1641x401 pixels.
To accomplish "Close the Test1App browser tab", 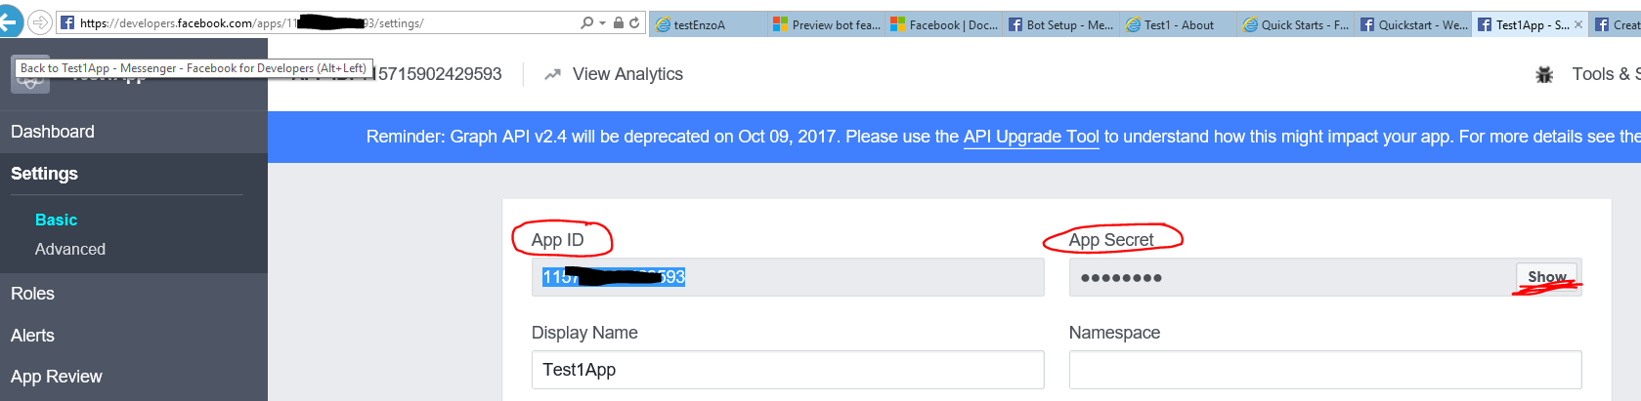I will point(1578,24).
